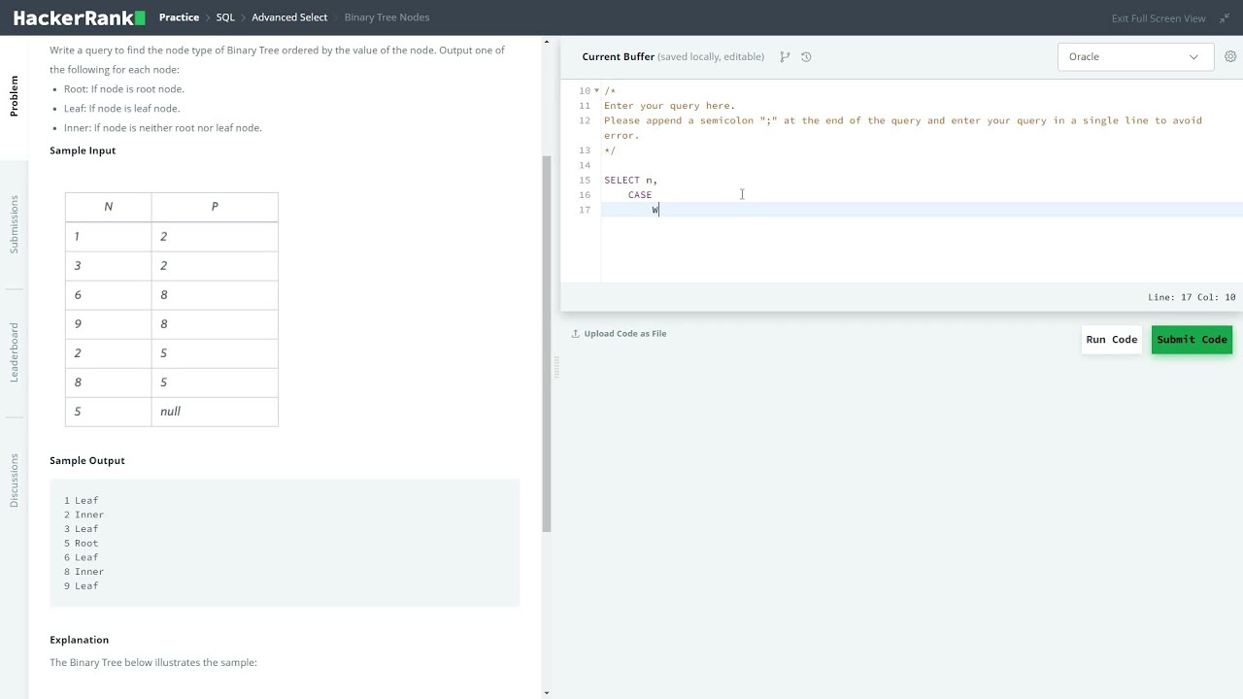Collapse the comment block at line 10
The height and width of the screenshot is (699, 1243).
596,91
